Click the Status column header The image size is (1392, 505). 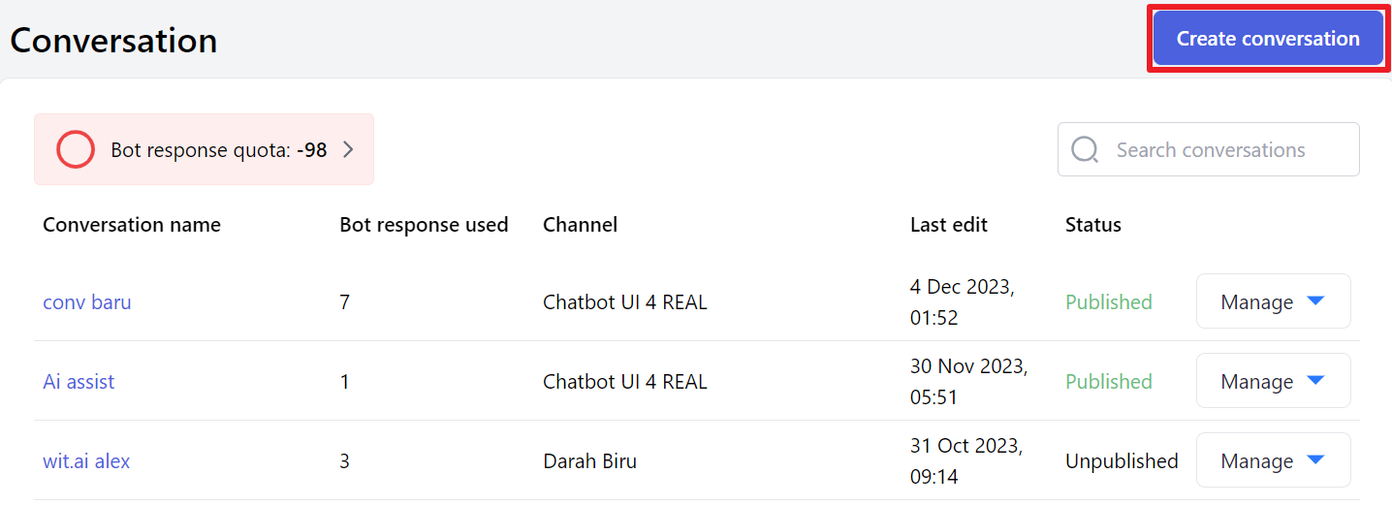point(1093,225)
